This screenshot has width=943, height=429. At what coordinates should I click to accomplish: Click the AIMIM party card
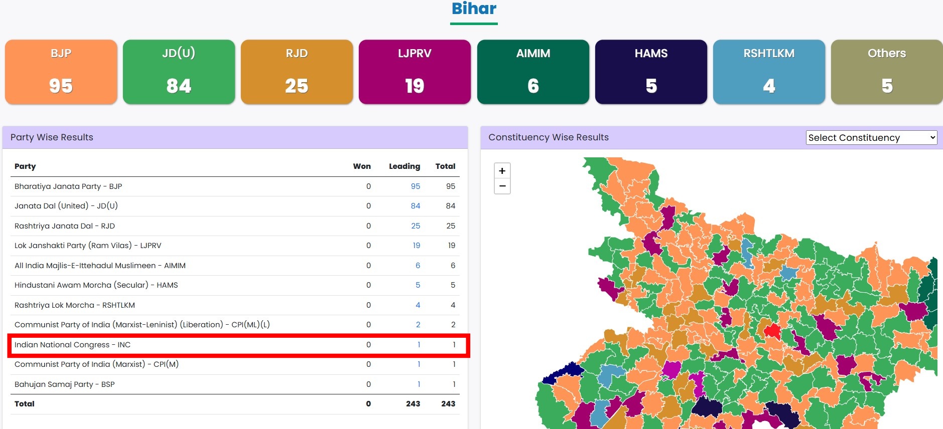[533, 72]
